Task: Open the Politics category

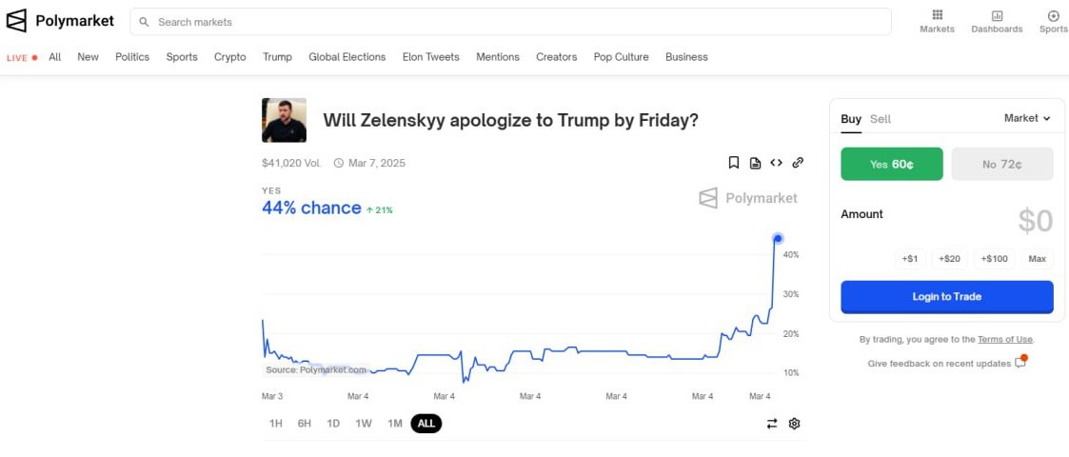Action: coord(132,57)
